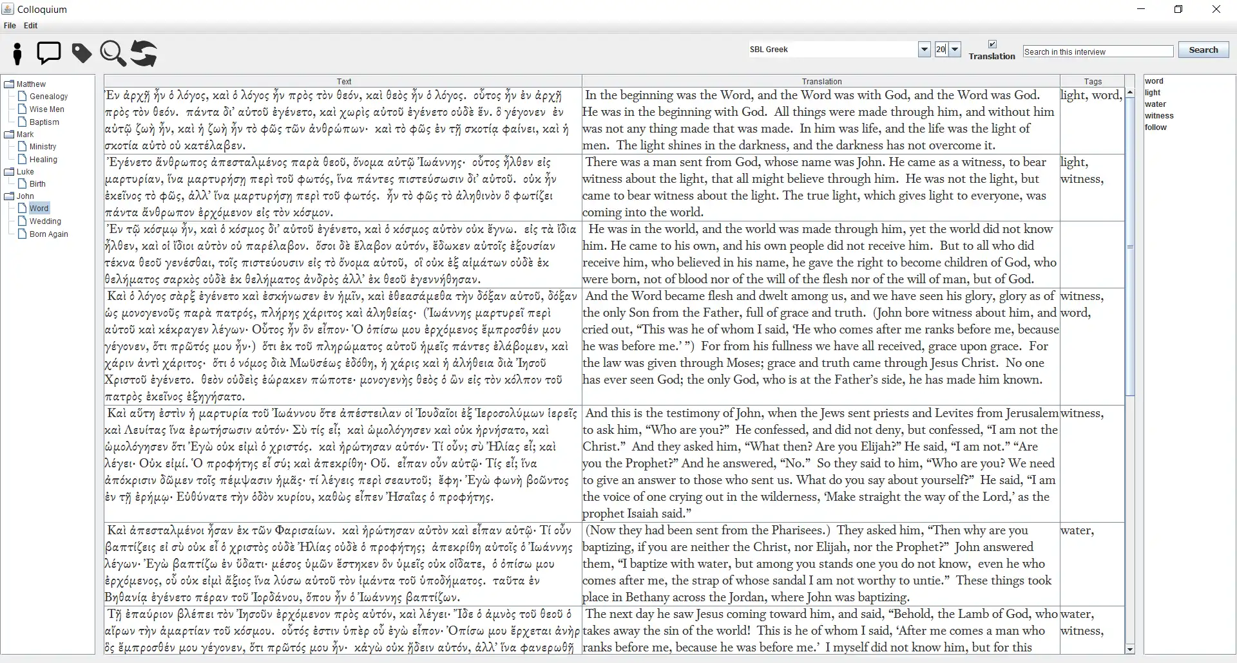Viewport: 1237px width, 663px height.
Task: Click the Mark folder icon
Action: [x=9, y=135]
